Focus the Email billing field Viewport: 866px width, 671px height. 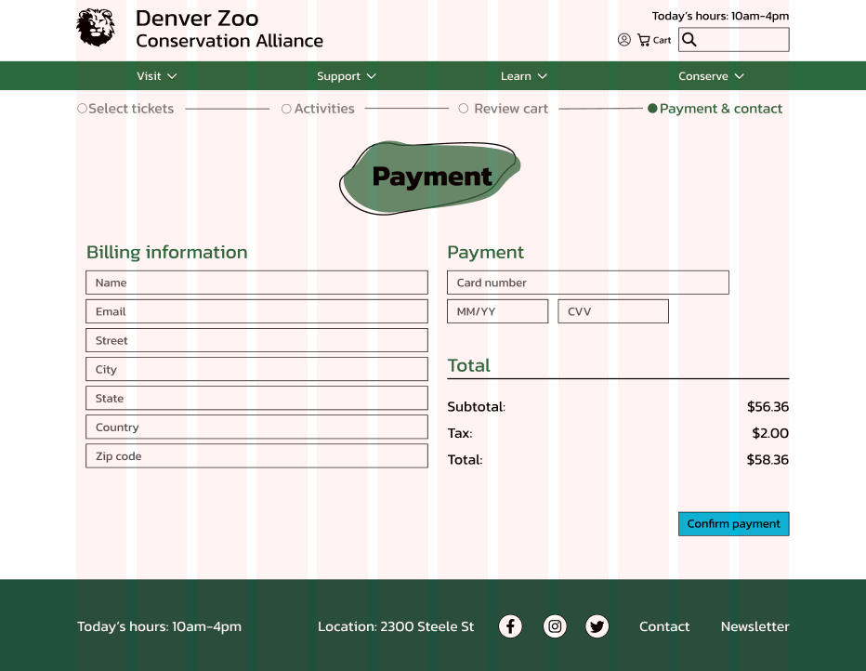256,311
